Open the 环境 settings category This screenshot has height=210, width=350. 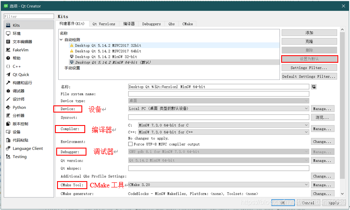(29, 33)
